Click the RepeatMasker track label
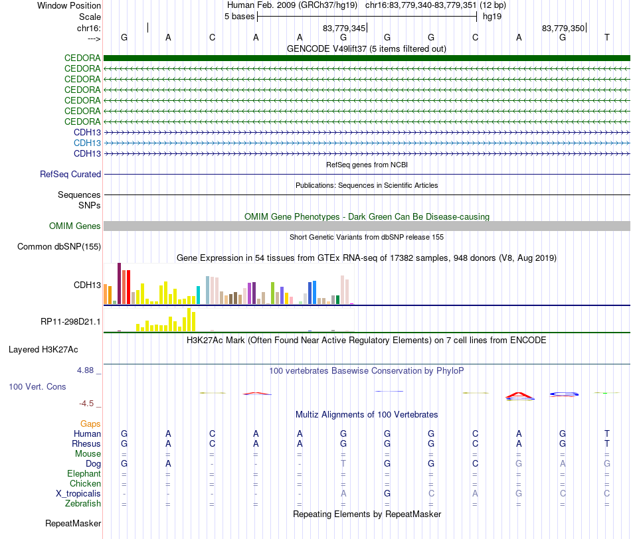This screenshot has width=631, height=539. tap(73, 523)
